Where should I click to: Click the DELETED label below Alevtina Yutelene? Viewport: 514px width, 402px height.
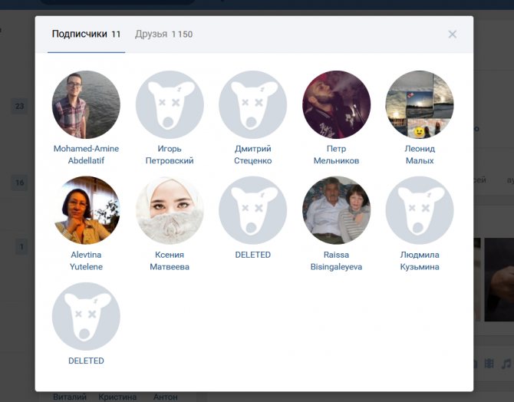pos(86,361)
